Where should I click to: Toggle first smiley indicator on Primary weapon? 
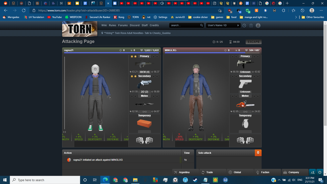pyautogui.click(x=132, y=56)
